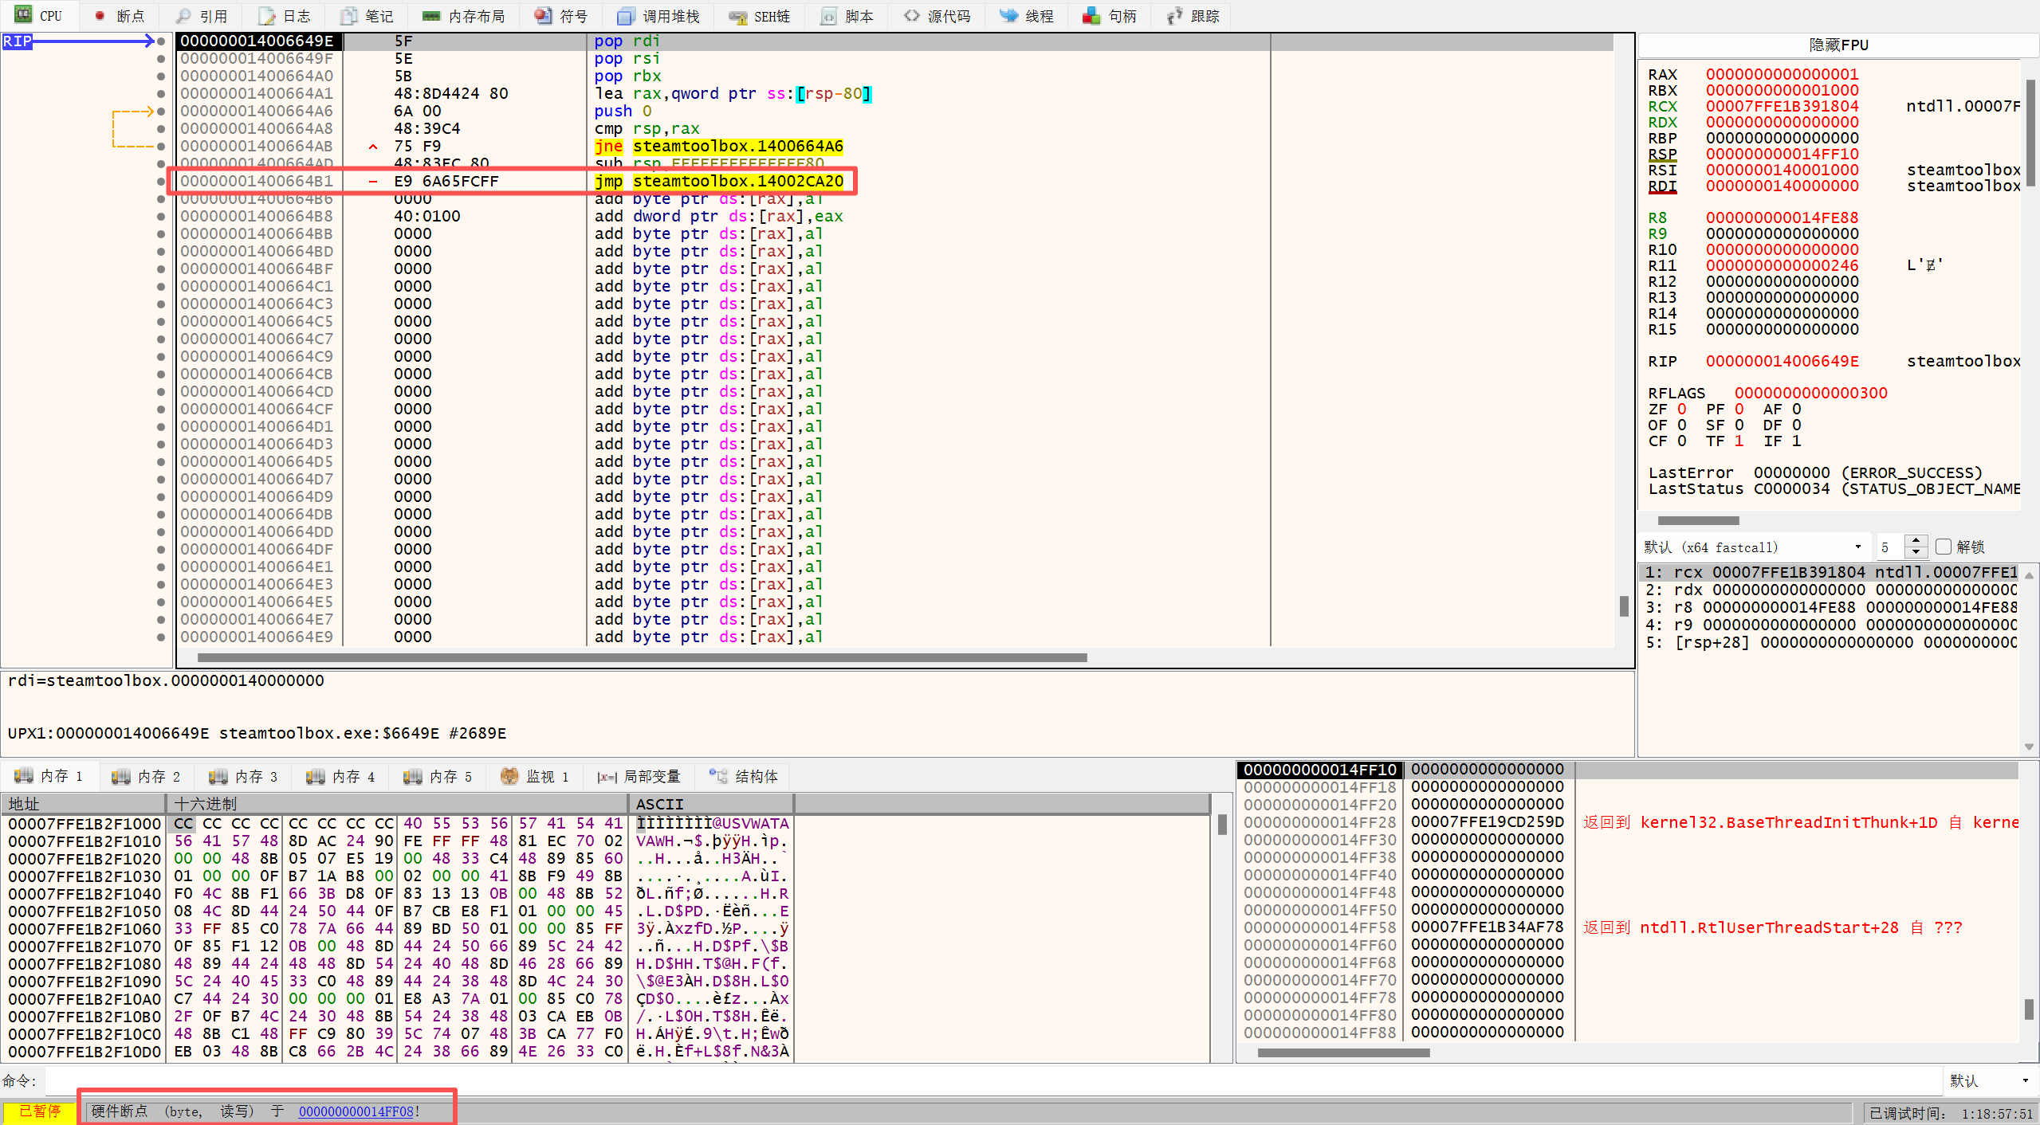
Task: Toggle the TF flag value
Action: 1739,441
